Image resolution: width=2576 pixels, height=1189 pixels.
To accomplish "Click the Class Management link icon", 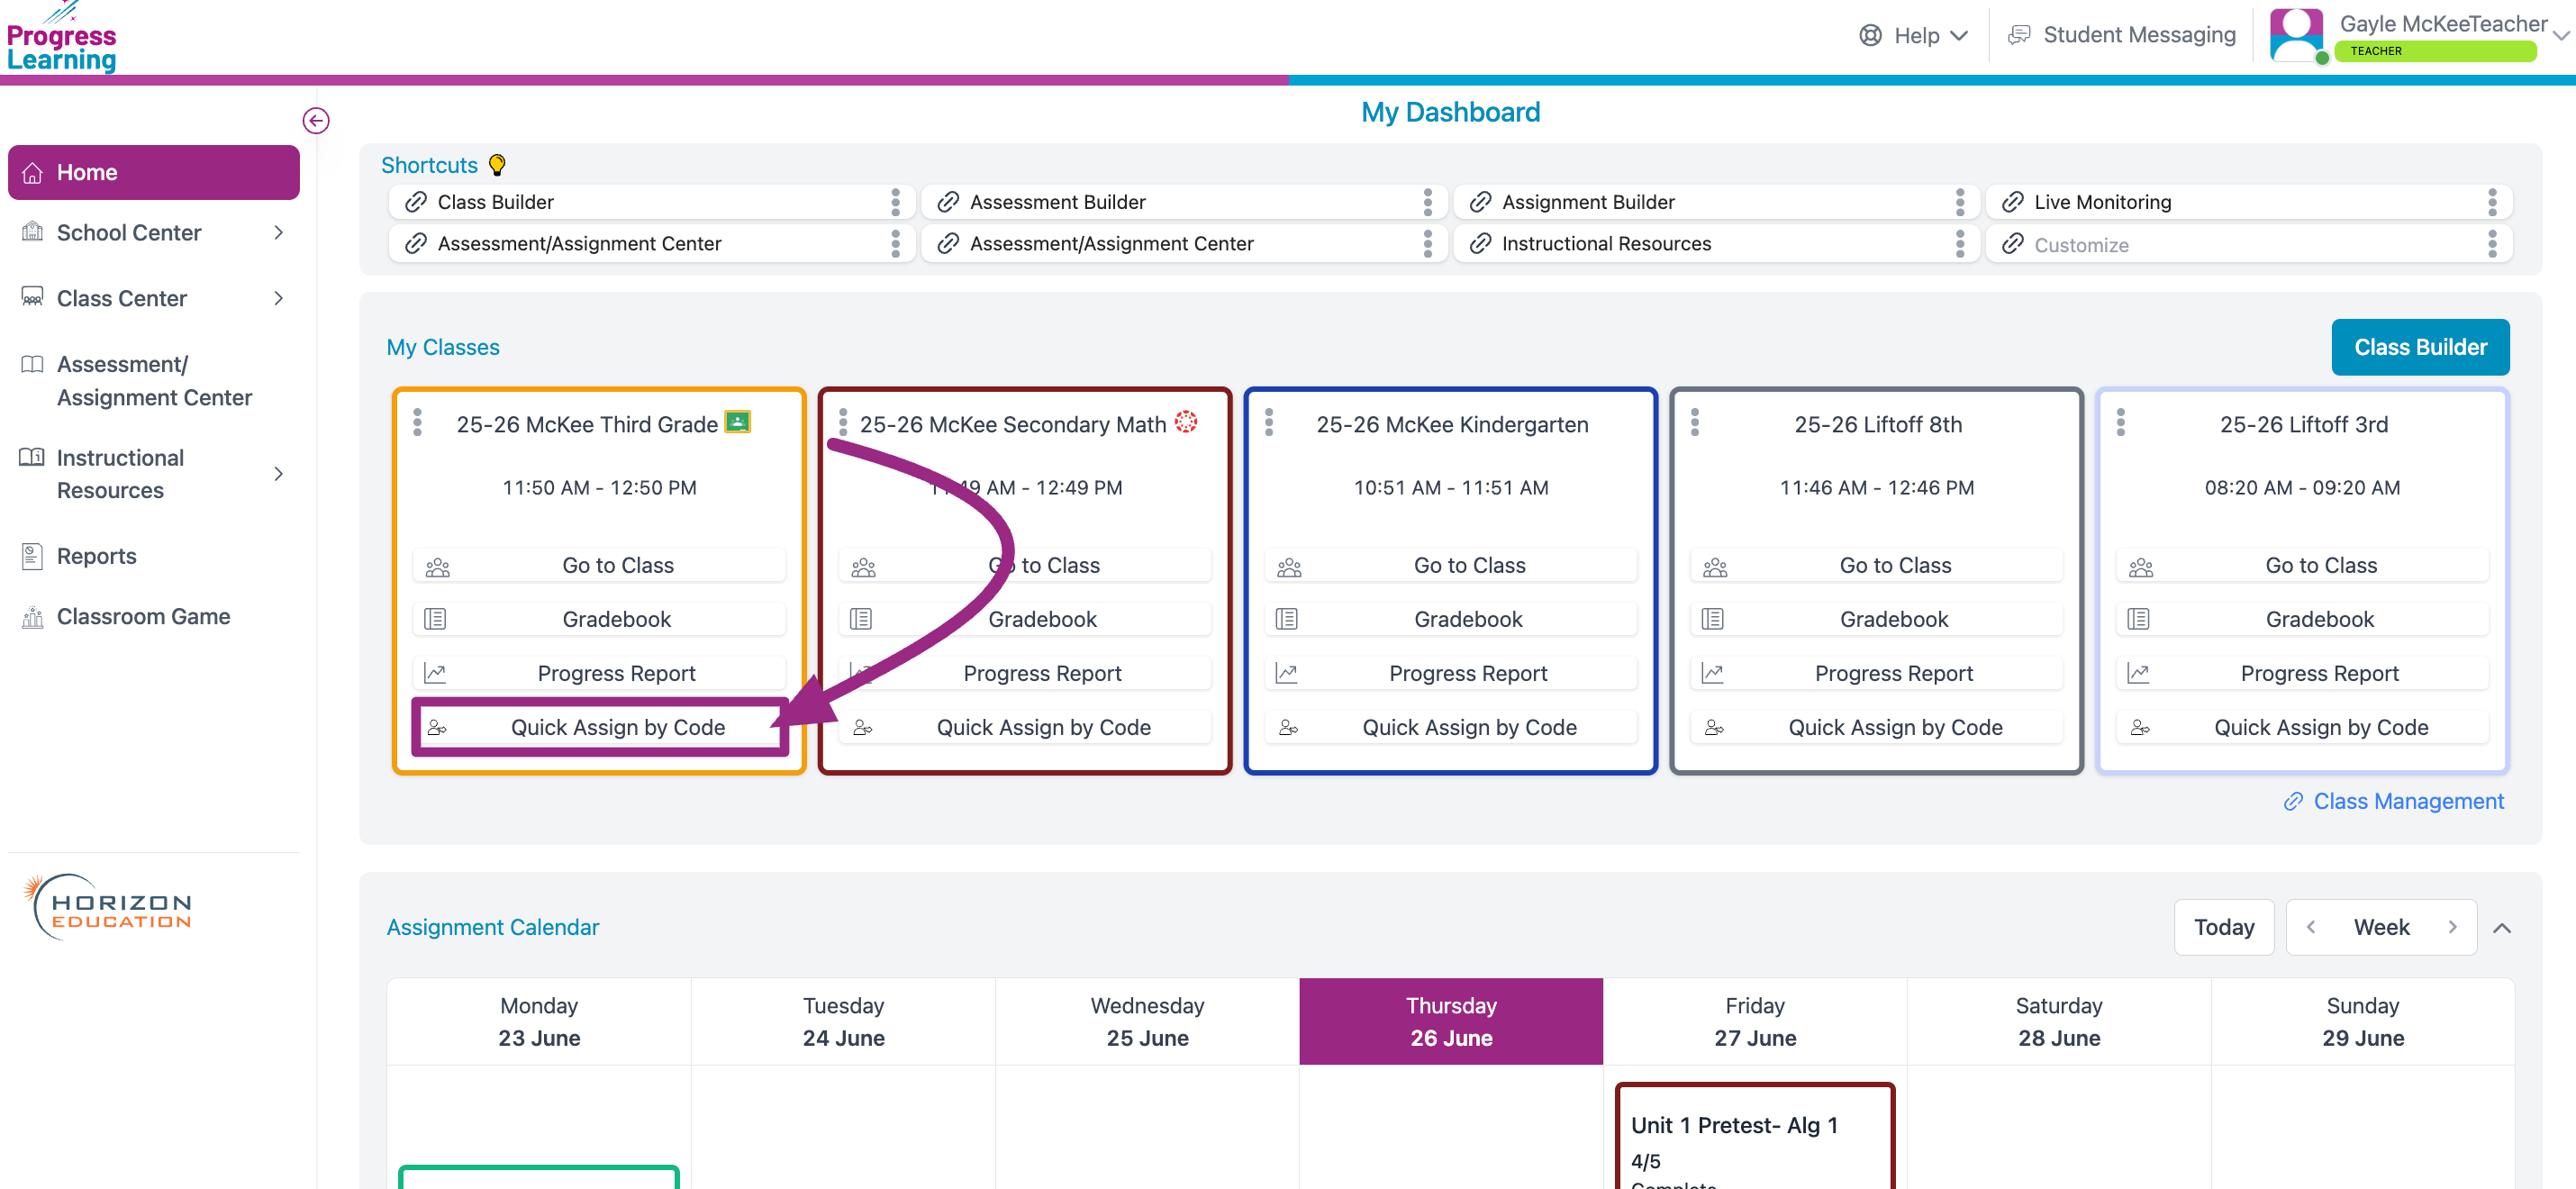I will pyautogui.click(x=2293, y=802).
